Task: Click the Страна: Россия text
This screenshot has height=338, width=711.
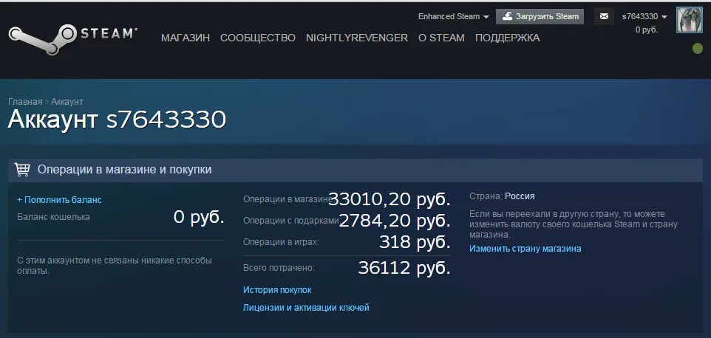Action: 502,196
